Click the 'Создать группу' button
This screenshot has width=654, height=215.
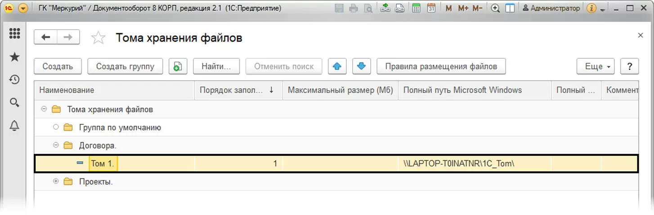[x=125, y=66]
